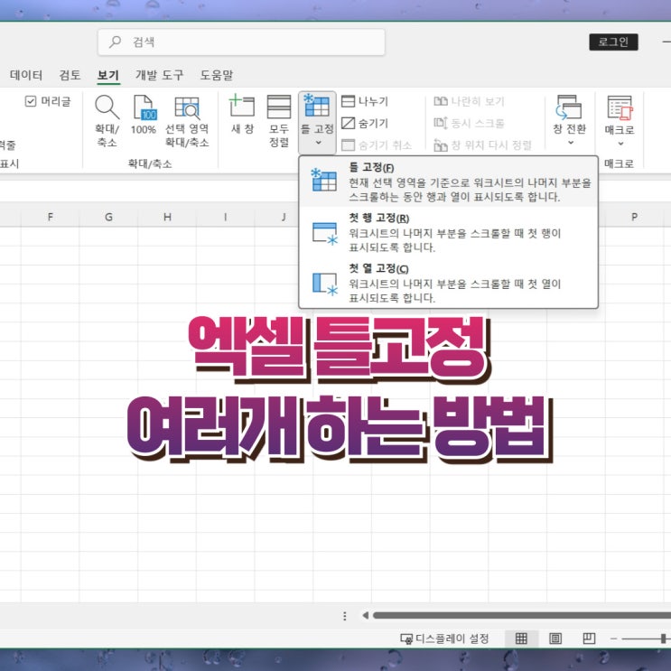Viewport: 671px width, 671px height.
Task: Open the Help tab (도움말)
Action: click(217, 75)
